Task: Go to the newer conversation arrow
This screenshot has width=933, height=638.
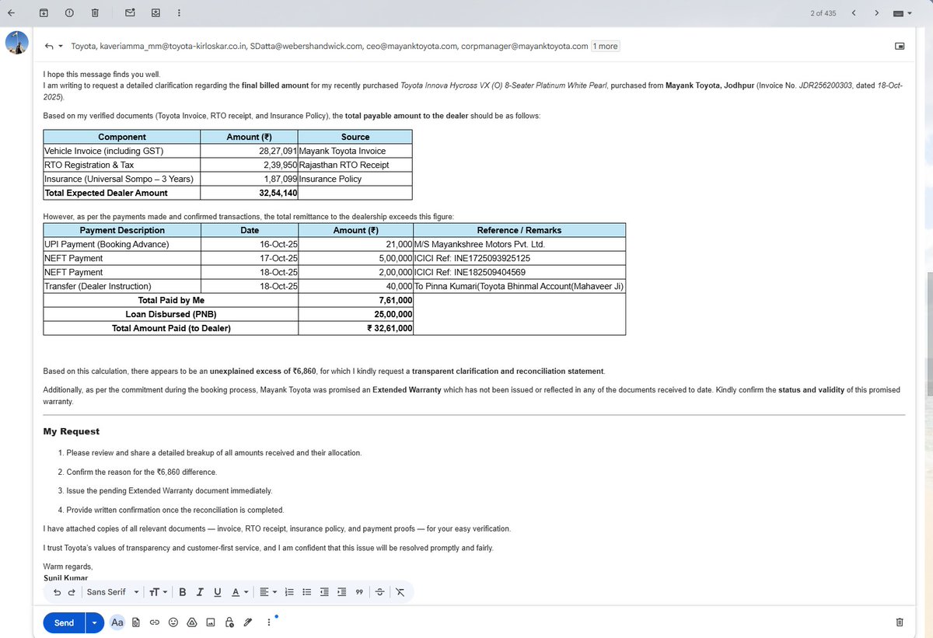Action: (x=854, y=13)
